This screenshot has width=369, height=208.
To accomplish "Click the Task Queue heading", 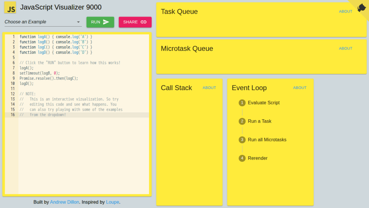I will [179, 11].
